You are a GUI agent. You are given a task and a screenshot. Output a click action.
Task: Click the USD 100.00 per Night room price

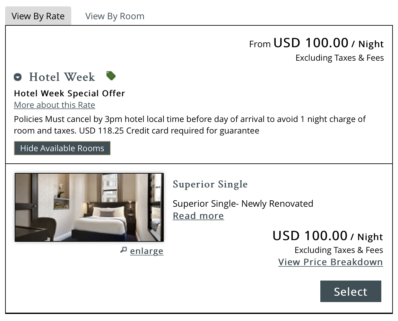click(327, 236)
